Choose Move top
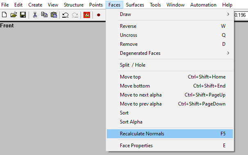The image size is (248, 155). (170, 77)
